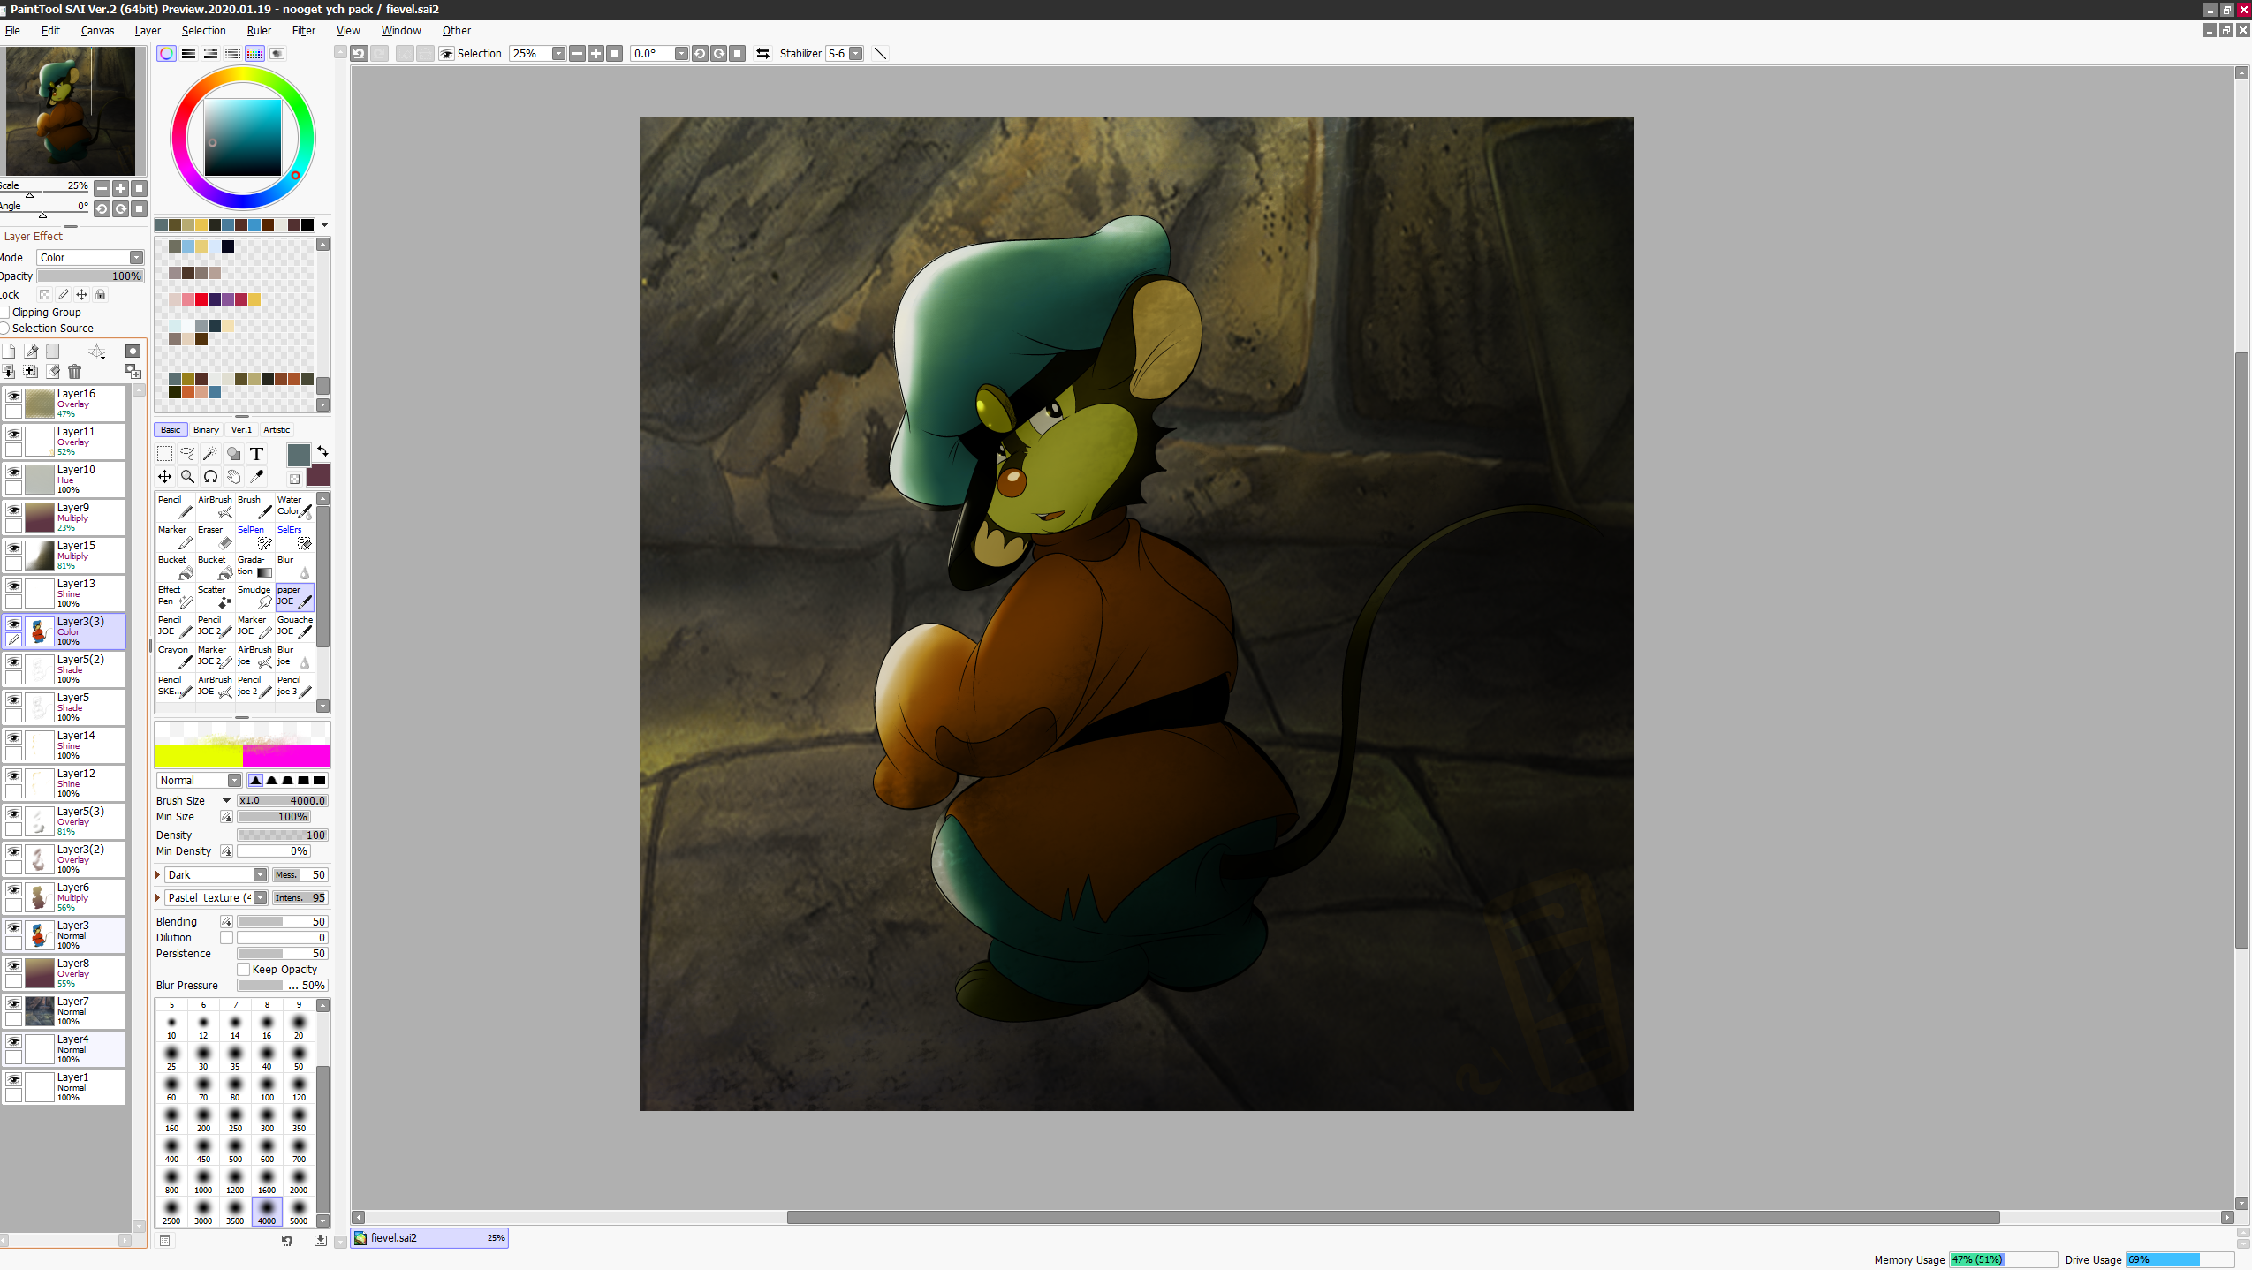Toggle visibility of Layer9

pyautogui.click(x=13, y=510)
